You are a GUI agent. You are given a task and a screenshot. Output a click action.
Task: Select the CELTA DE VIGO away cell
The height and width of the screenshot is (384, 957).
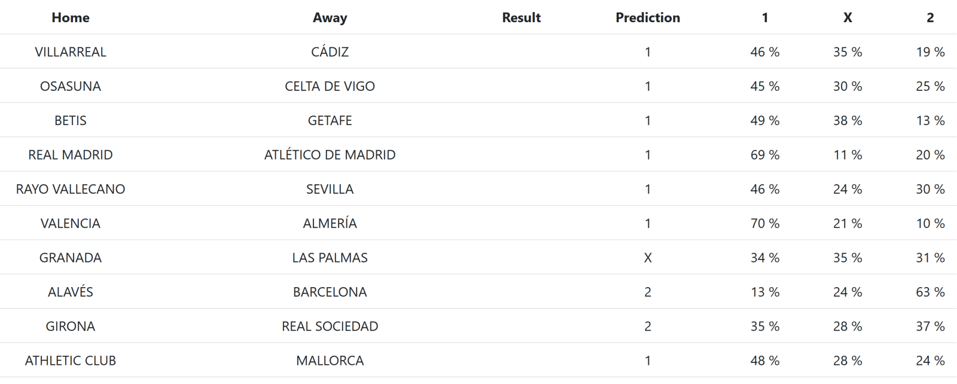pyautogui.click(x=330, y=86)
